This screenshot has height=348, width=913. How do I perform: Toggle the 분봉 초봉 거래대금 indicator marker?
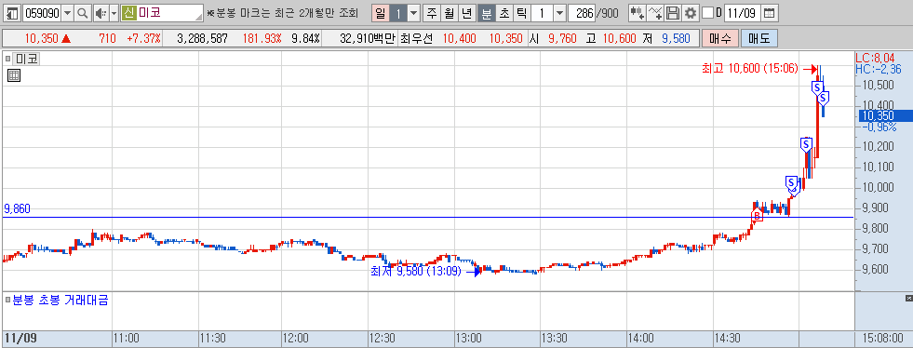point(7,301)
